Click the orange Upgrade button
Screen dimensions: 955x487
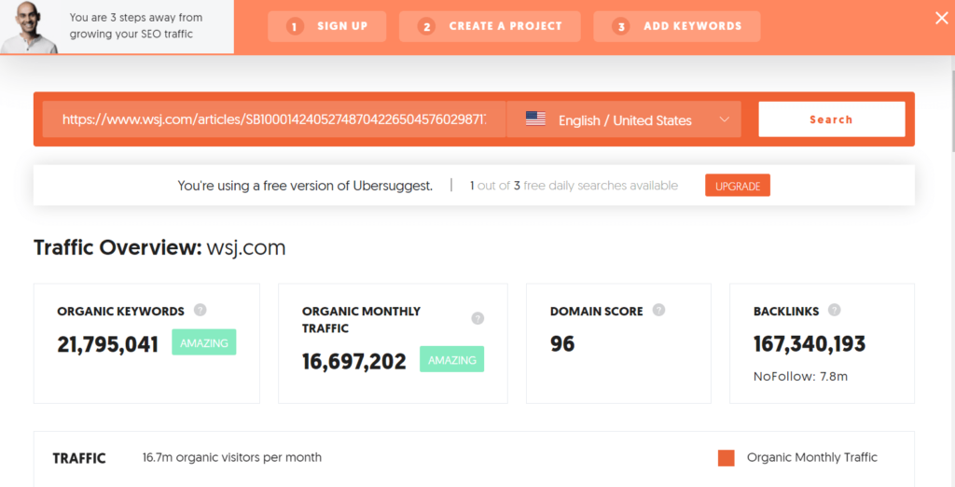pos(737,186)
